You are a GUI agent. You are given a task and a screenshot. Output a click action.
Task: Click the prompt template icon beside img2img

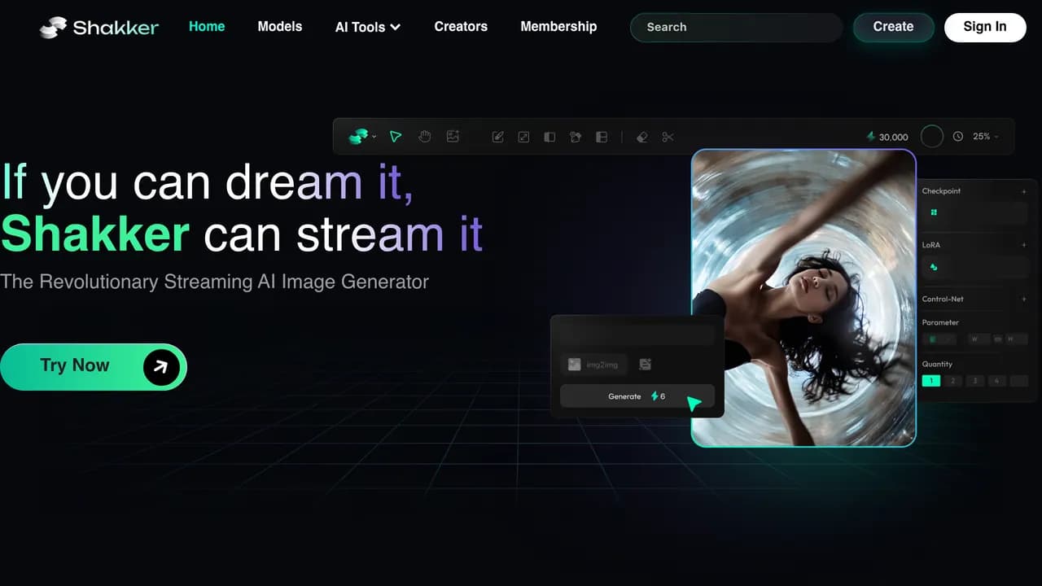[646, 365]
